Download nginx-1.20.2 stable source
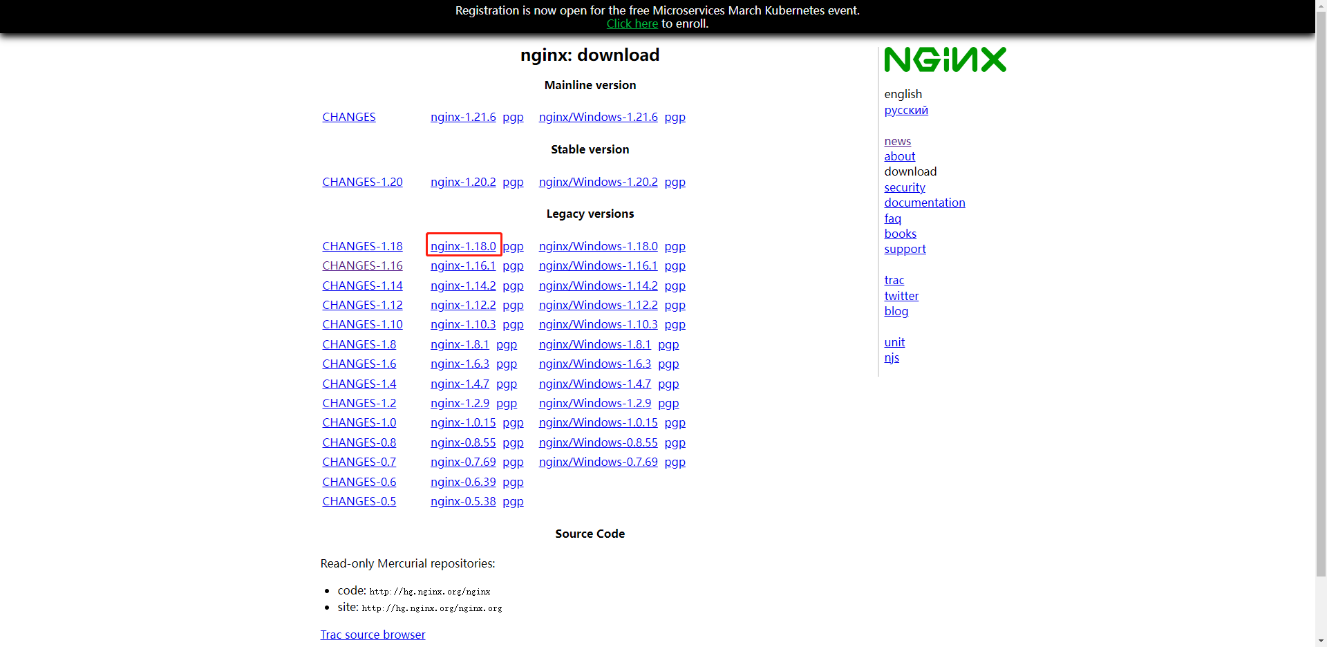This screenshot has height=647, width=1327. [x=463, y=182]
